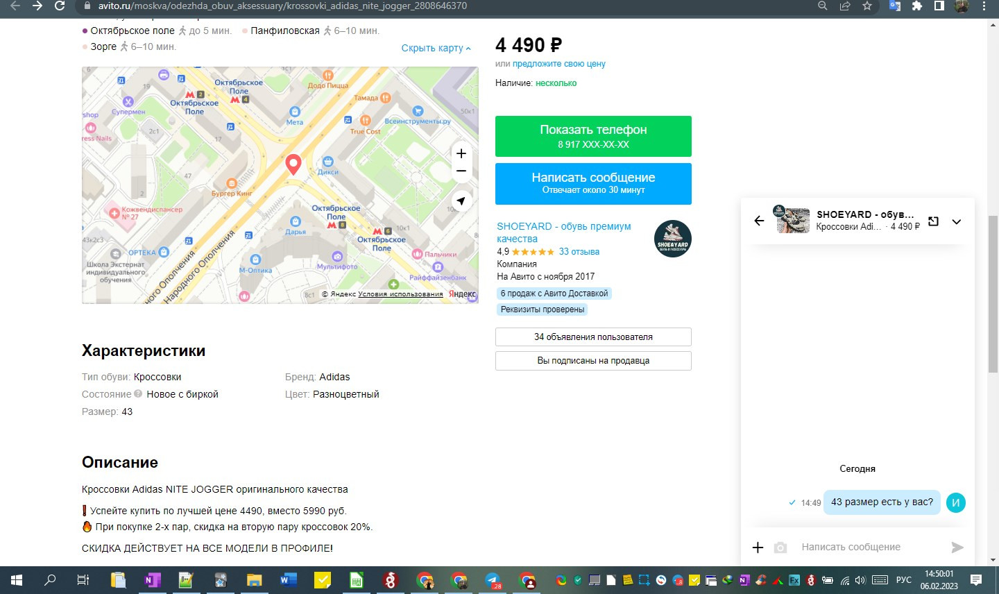Click Реквизиты проверены badge
Image resolution: width=999 pixels, height=594 pixels.
coord(543,309)
